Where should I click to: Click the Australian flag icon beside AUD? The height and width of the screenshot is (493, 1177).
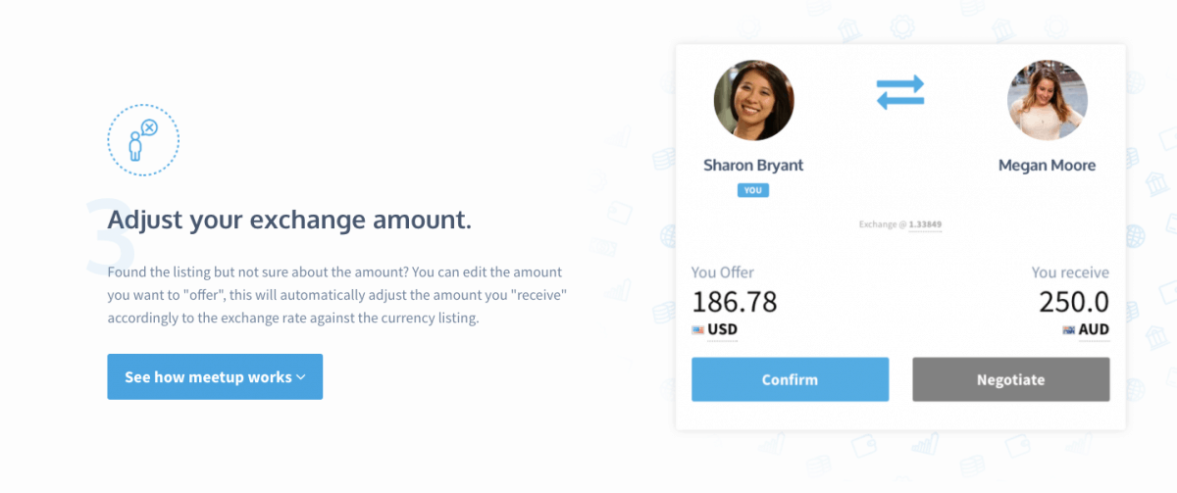click(x=1068, y=330)
